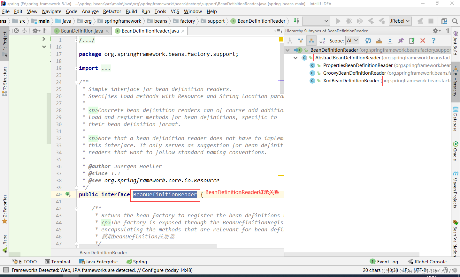
Task: Toggle Maven Projects side panel
Action: [456, 190]
